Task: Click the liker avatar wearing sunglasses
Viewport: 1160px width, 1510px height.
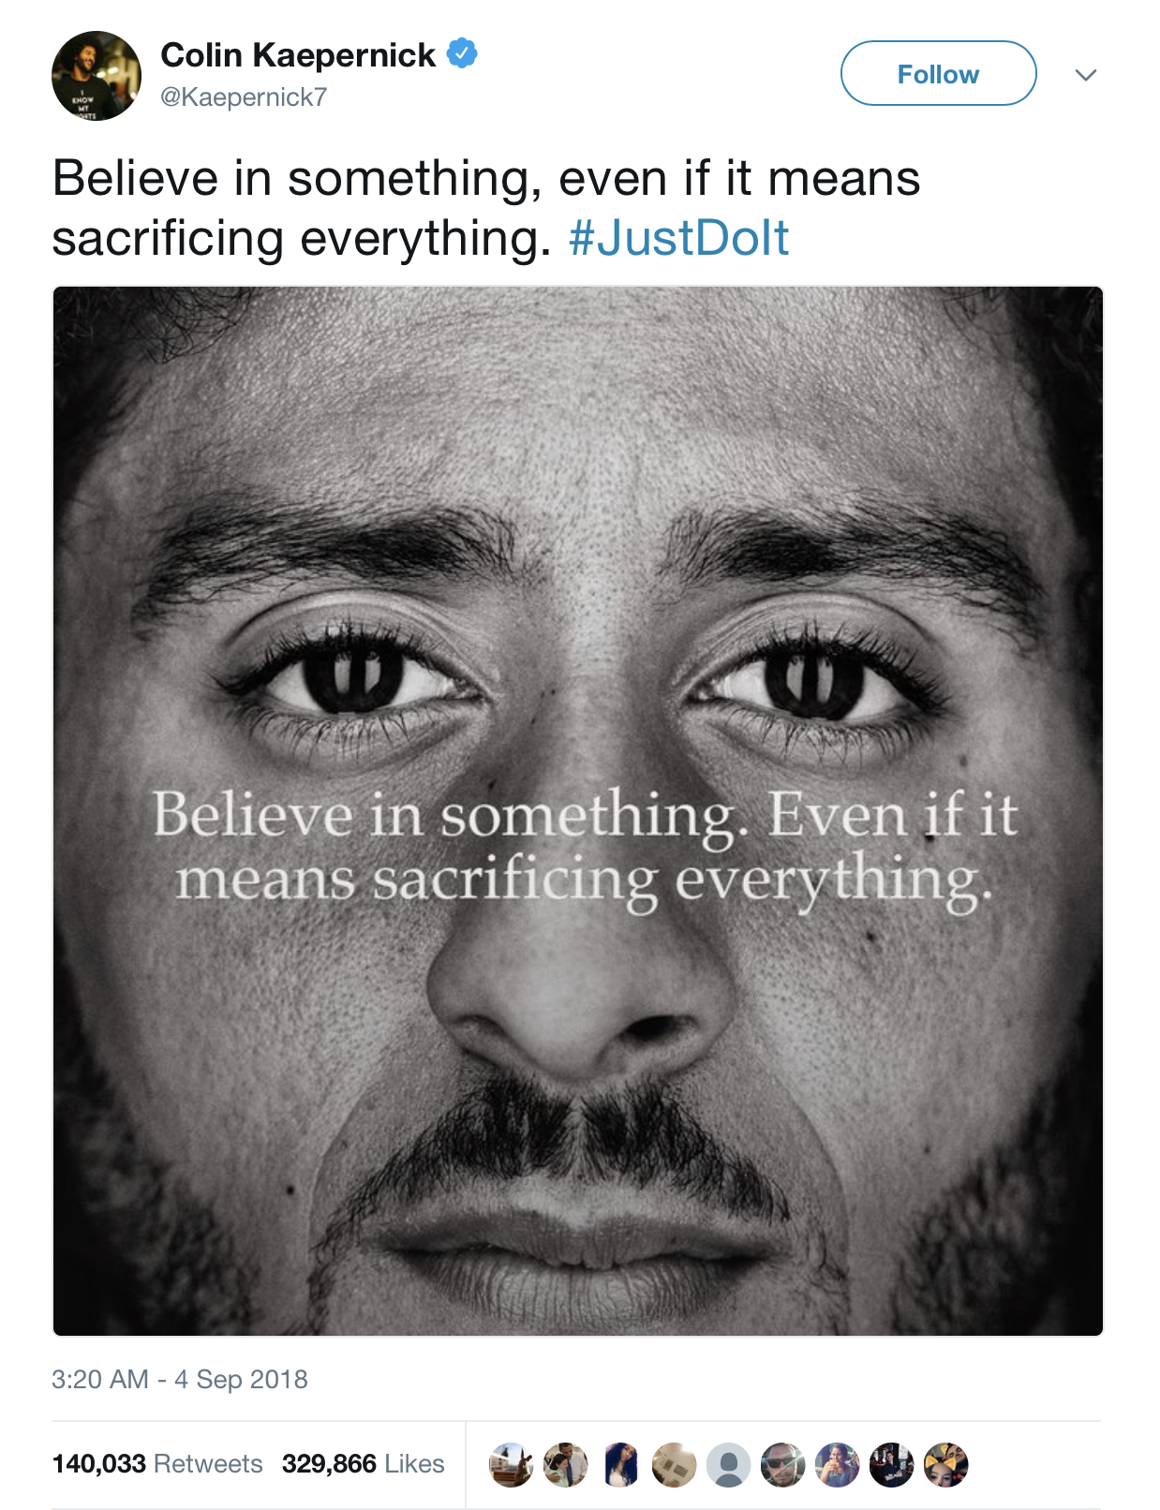Action: [x=782, y=1465]
